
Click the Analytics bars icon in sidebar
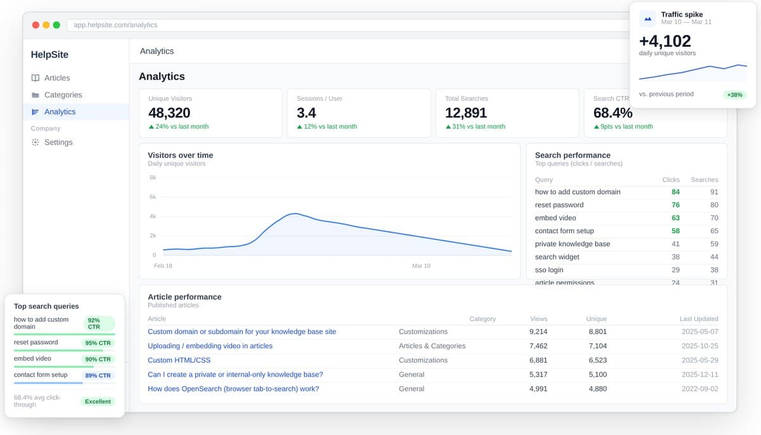36,112
